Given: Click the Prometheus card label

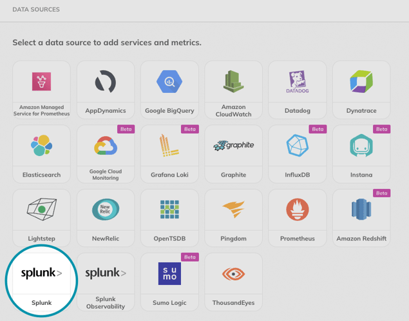Looking at the screenshot, I should tap(298, 238).
